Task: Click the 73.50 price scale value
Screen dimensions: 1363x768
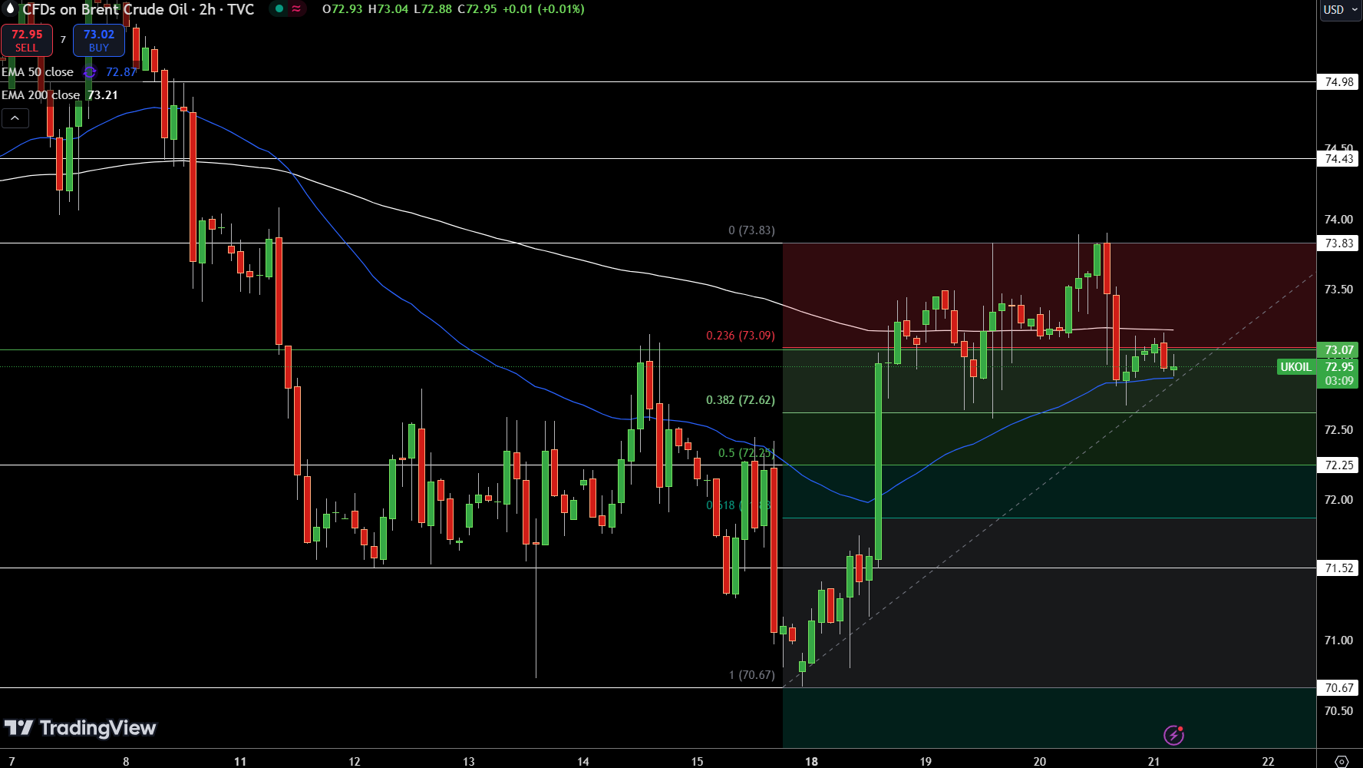Action: (1338, 290)
